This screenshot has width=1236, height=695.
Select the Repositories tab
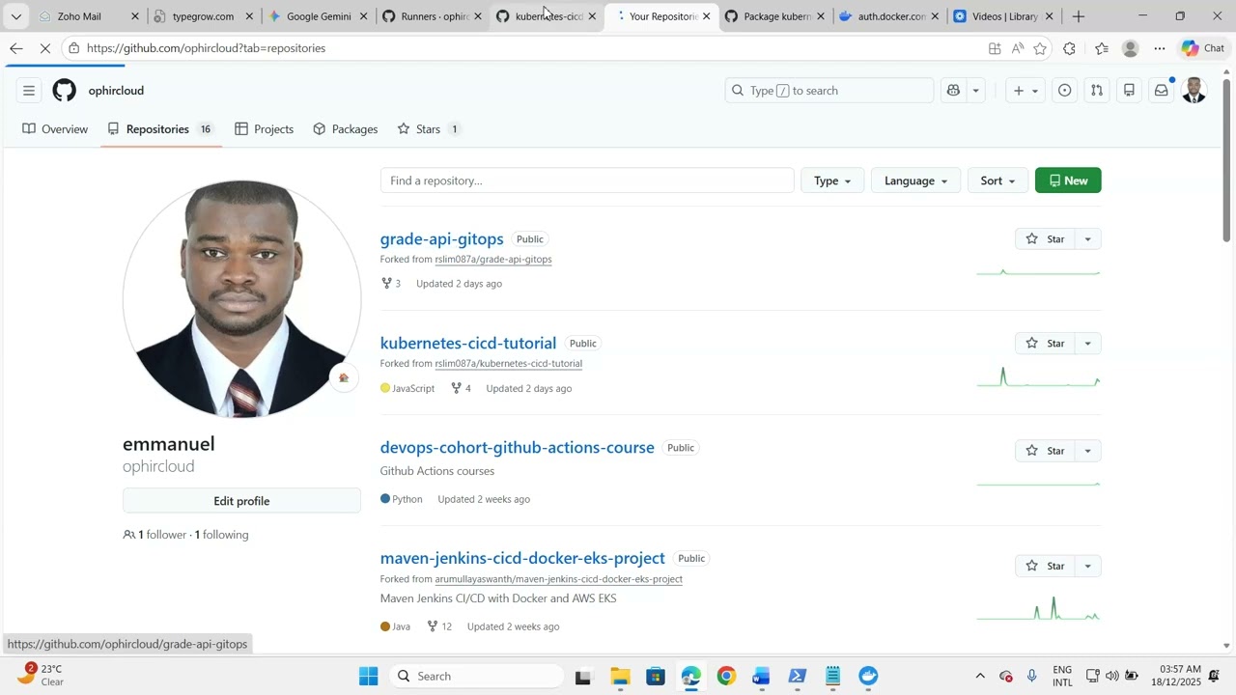click(x=160, y=129)
